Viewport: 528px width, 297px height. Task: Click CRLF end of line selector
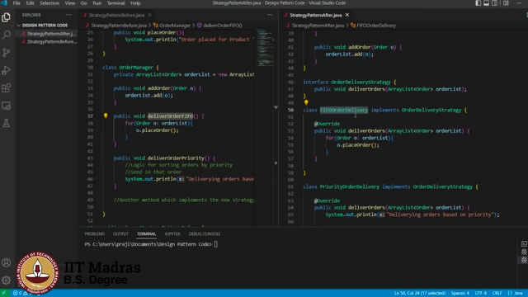pyautogui.click(x=497, y=293)
